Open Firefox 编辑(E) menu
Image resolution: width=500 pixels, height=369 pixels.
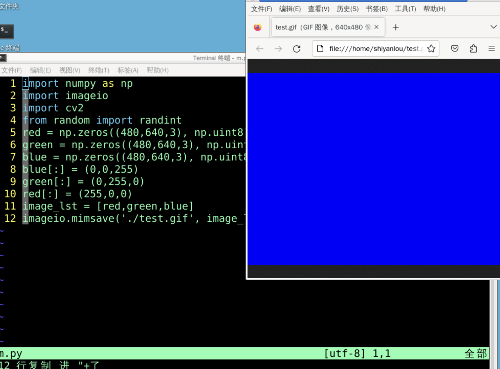(290, 9)
